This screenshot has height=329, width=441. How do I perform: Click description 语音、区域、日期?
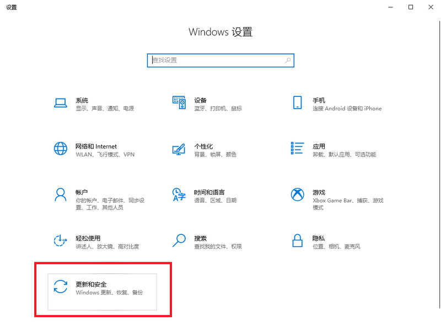point(215,201)
